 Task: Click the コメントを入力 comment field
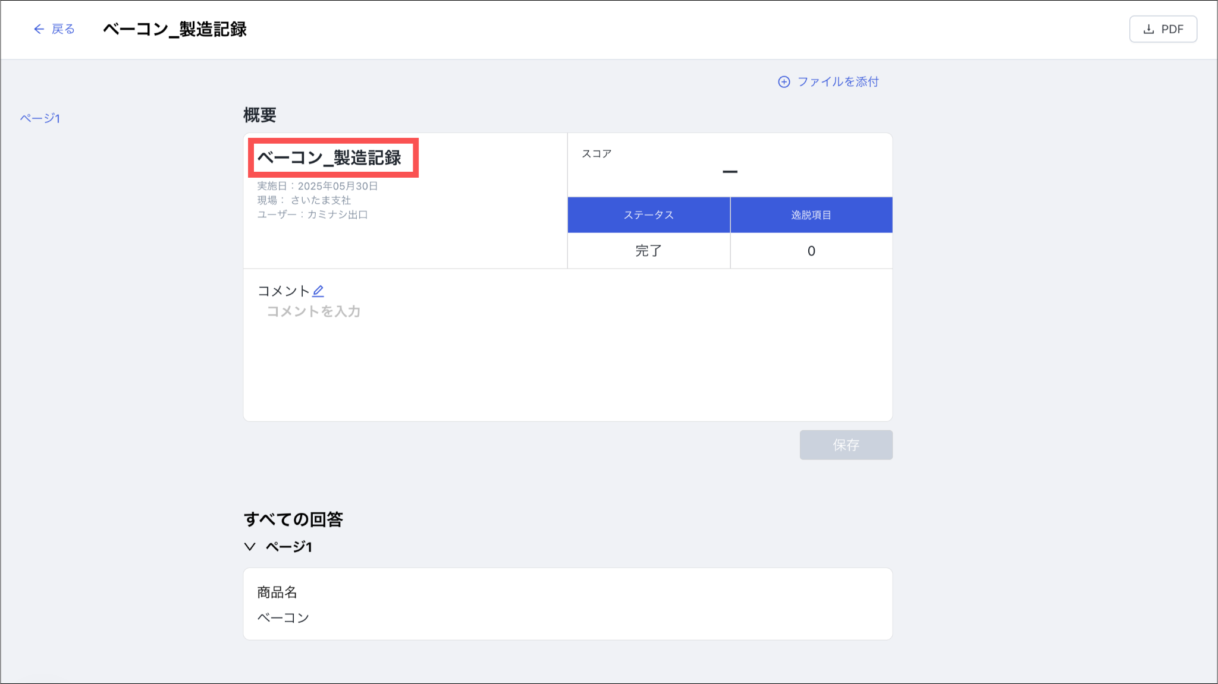[313, 311]
